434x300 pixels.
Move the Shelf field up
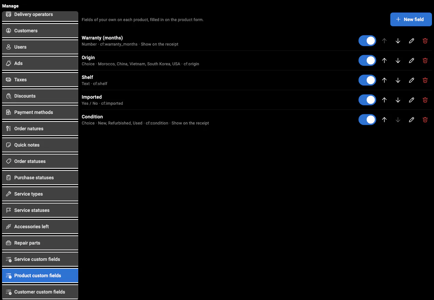(384, 80)
